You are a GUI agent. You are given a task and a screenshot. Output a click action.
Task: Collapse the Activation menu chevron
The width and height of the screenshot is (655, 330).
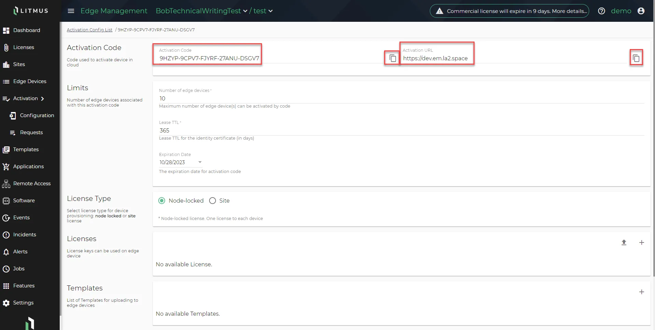coord(43,99)
